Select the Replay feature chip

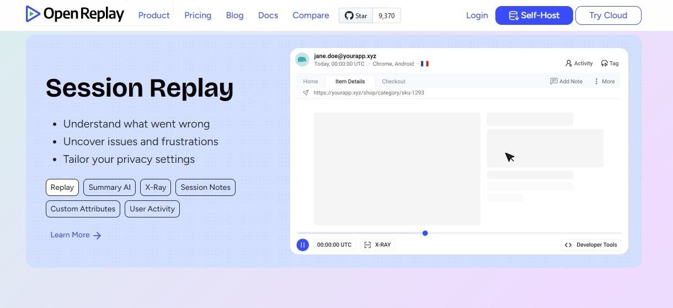point(62,187)
